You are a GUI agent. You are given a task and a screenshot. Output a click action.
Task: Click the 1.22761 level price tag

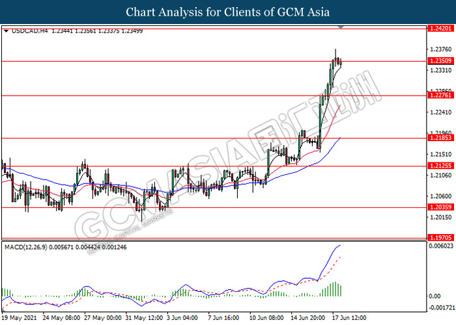(x=438, y=96)
